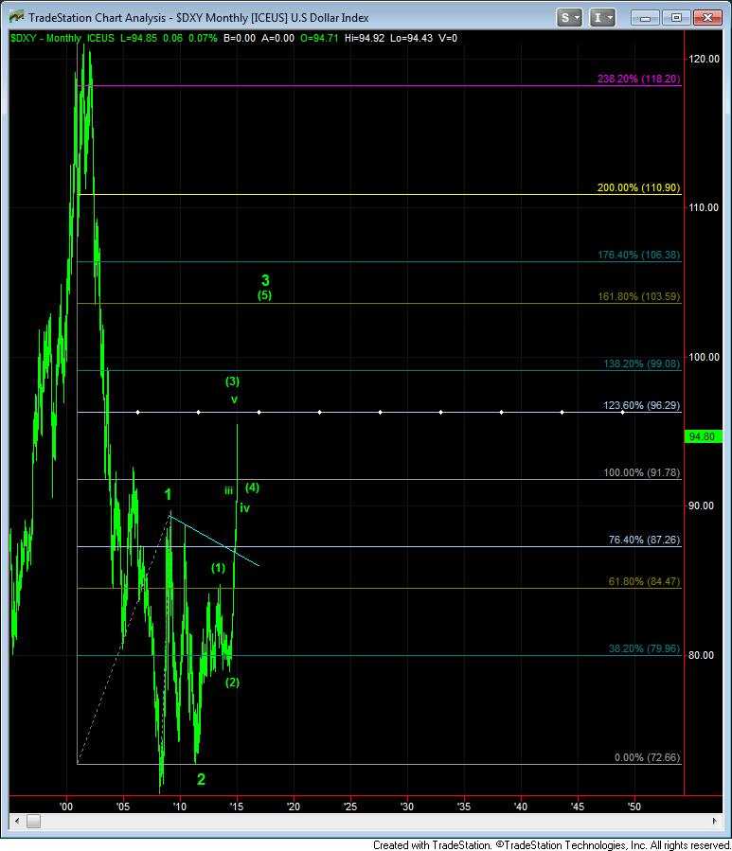Click the 161.80% (103.59) extension label
The image size is (732, 851).
tap(639, 296)
